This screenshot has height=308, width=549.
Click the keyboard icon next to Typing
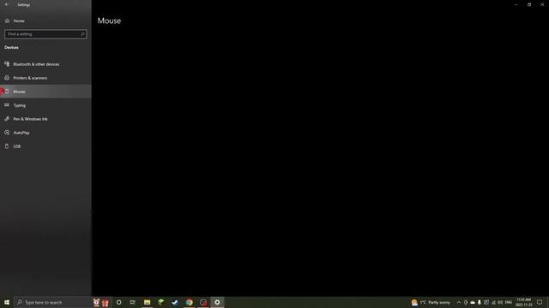7,105
